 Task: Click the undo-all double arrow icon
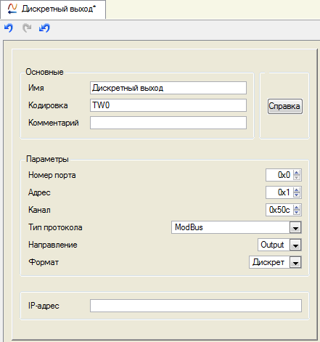[x=44, y=28]
